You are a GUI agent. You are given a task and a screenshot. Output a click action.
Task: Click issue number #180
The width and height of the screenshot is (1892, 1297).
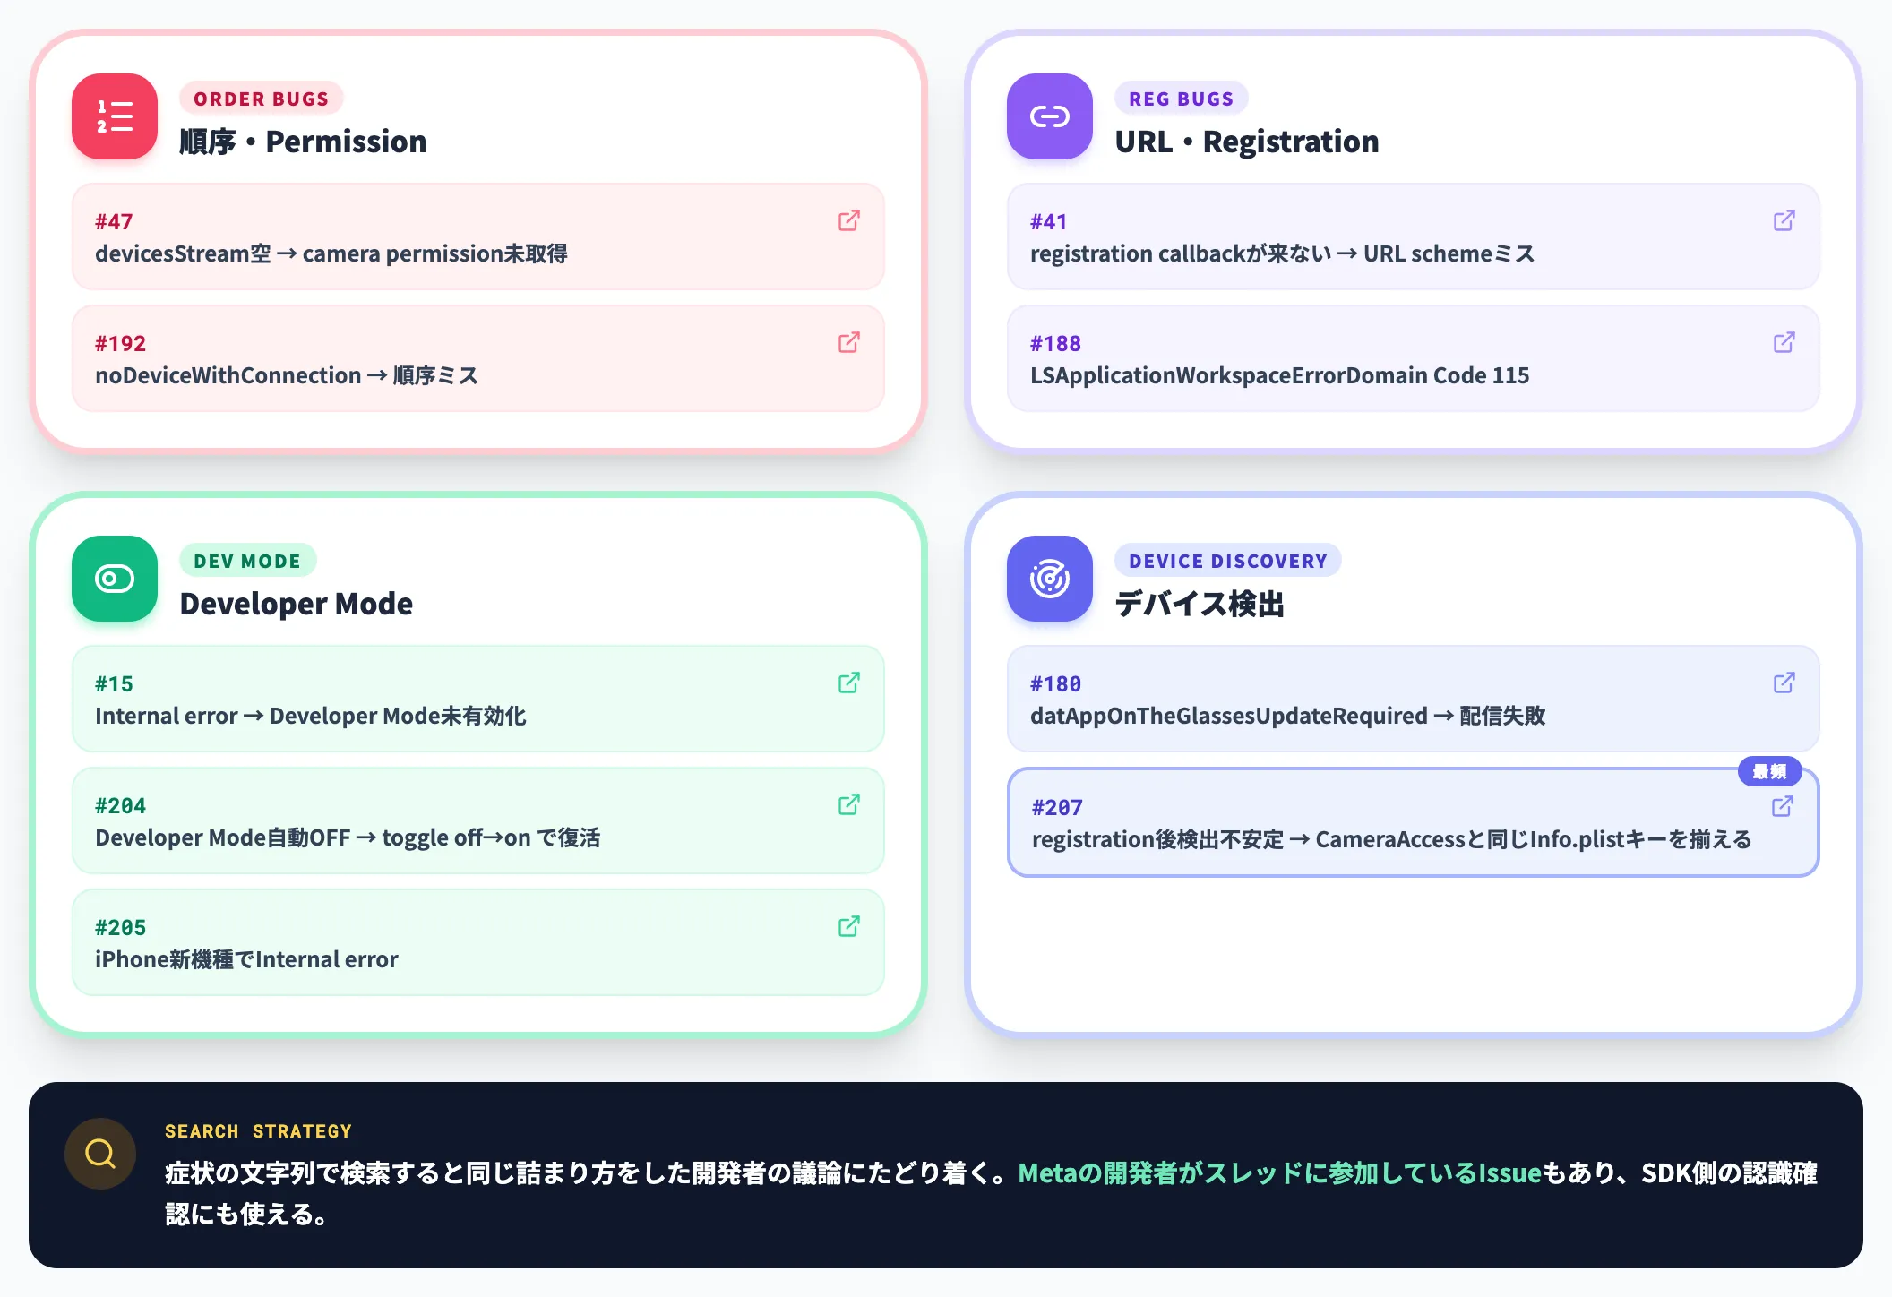click(1055, 683)
